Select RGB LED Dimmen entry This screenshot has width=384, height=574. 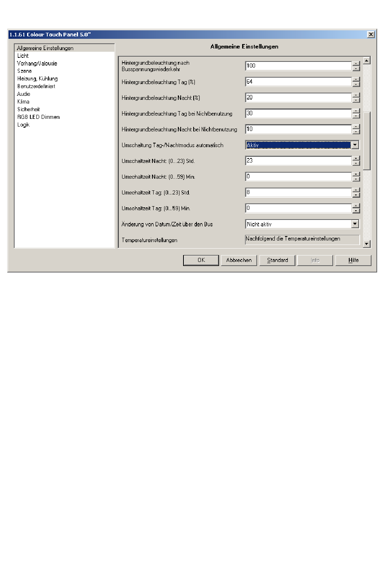point(38,117)
